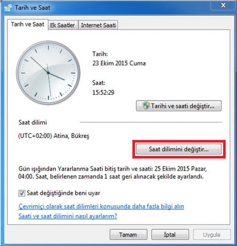Click the Tarih ve Saat window title text
This screenshot has height=246, width=237.
point(33,8)
